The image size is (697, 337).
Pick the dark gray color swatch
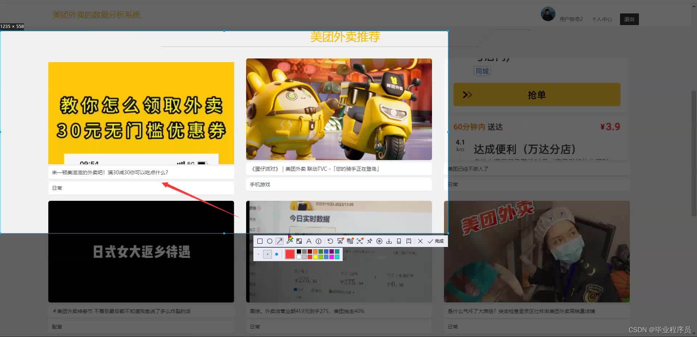[x=304, y=251]
